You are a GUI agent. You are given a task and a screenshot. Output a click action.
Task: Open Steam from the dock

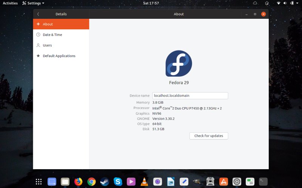[105, 182]
